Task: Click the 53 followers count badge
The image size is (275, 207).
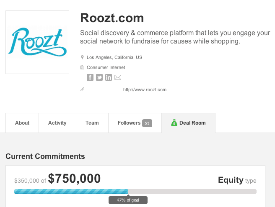Action: (147, 123)
